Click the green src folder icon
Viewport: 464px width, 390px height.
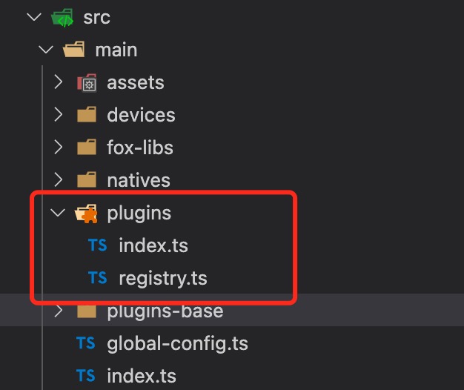(62, 18)
